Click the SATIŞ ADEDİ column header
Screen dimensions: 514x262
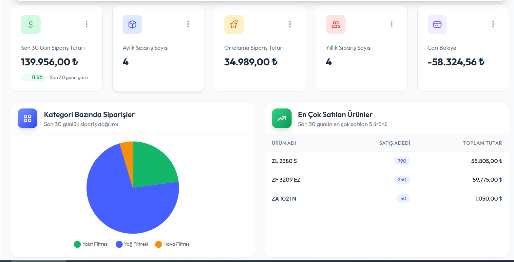click(x=394, y=143)
